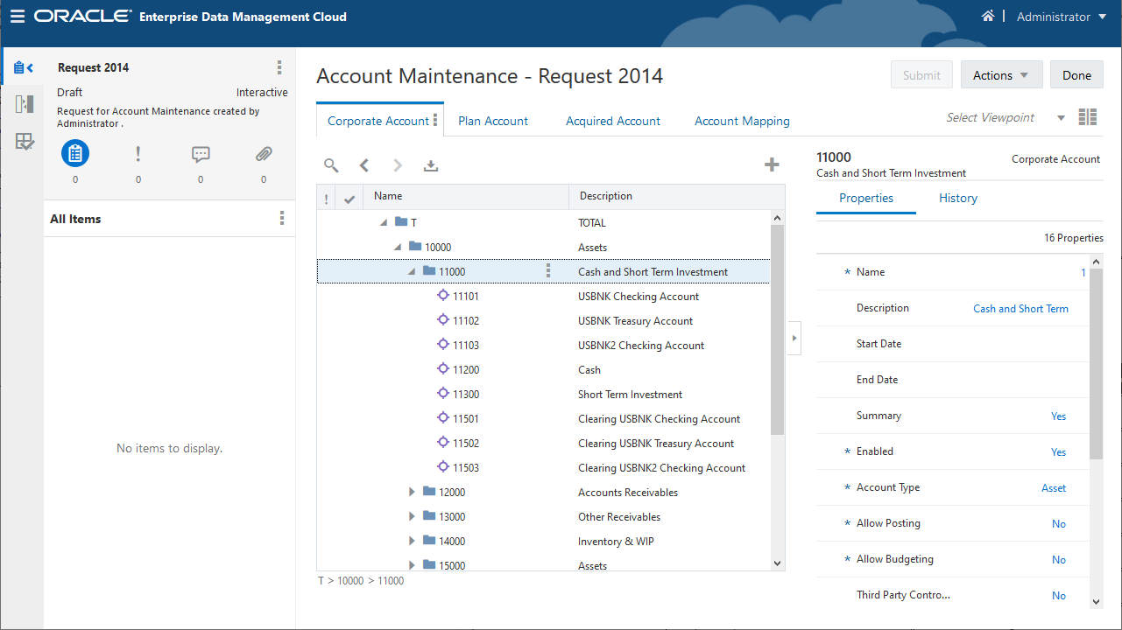The image size is (1122, 630).
Task: Click the 10000 breadcrumb link
Action: click(350, 581)
